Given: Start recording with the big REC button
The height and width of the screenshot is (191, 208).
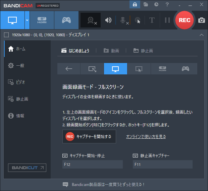Looking at the screenshot, I should [x=185, y=20].
